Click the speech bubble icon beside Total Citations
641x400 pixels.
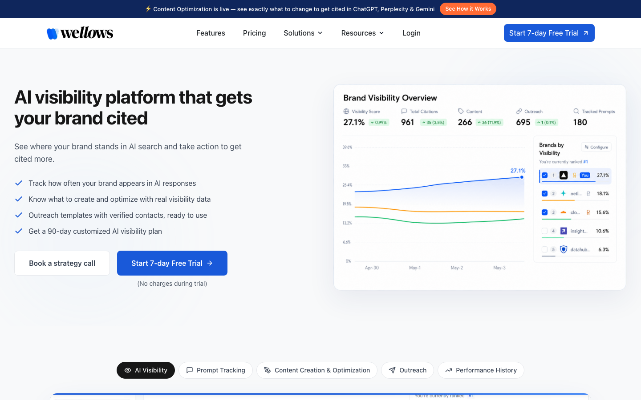[x=404, y=111]
